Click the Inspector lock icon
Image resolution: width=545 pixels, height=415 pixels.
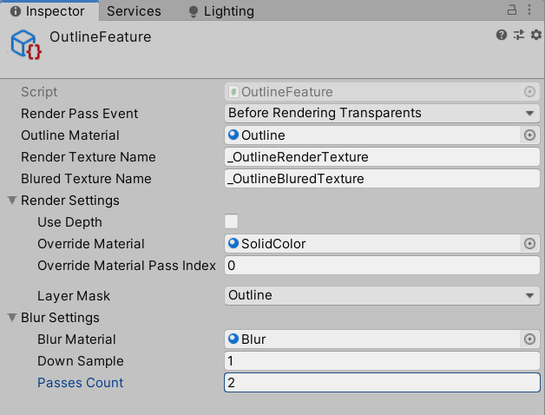point(512,10)
